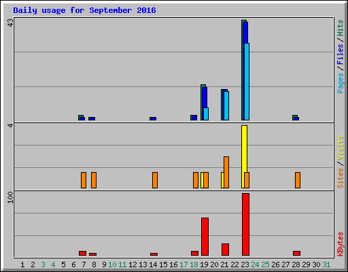Click the yellow 'Visits' legend label
The height and width of the screenshot is (272, 348).
point(340,148)
